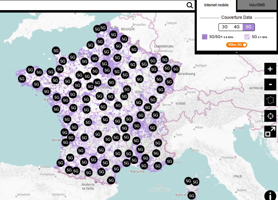Collapse the coverage panel with chevron

coord(236,53)
